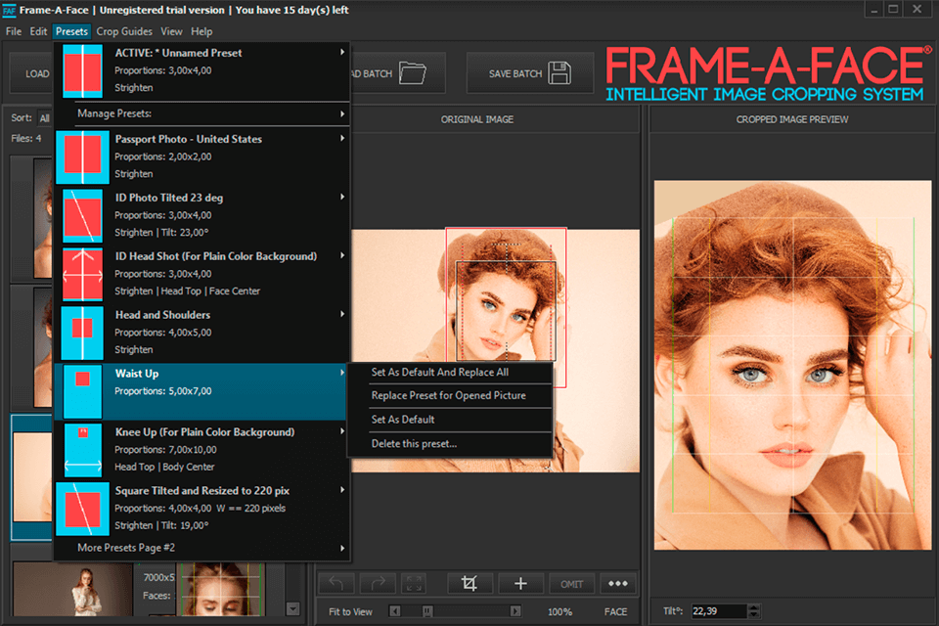Open the Edit menu
Viewport: 939px width, 626px height.
click(x=38, y=31)
